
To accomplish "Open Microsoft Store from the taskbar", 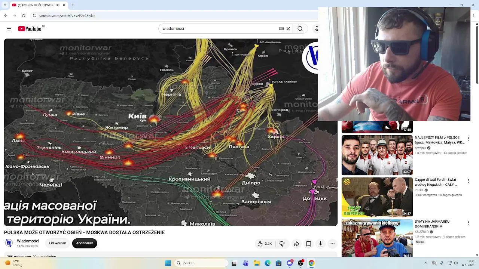I will click(x=279, y=263).
